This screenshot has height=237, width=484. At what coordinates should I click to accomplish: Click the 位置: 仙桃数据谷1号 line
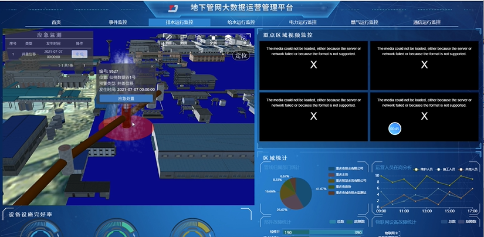(117, 77)
